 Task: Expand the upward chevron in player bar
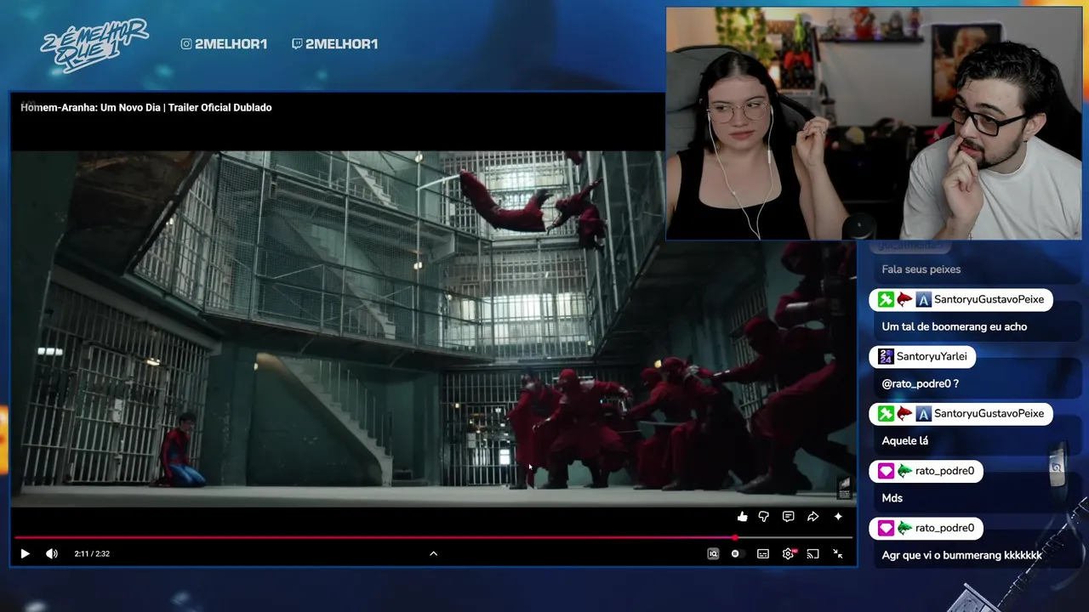coord(433,553)
